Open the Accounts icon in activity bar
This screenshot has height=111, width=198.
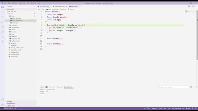2,100
